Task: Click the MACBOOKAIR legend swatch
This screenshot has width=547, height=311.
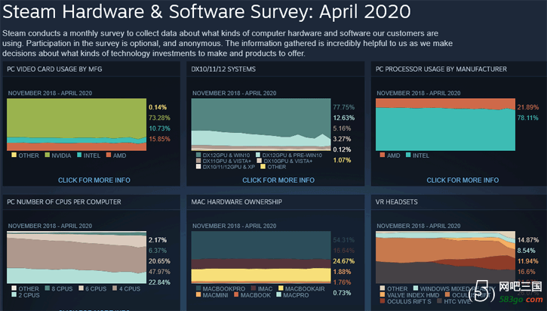Action: 281,288
